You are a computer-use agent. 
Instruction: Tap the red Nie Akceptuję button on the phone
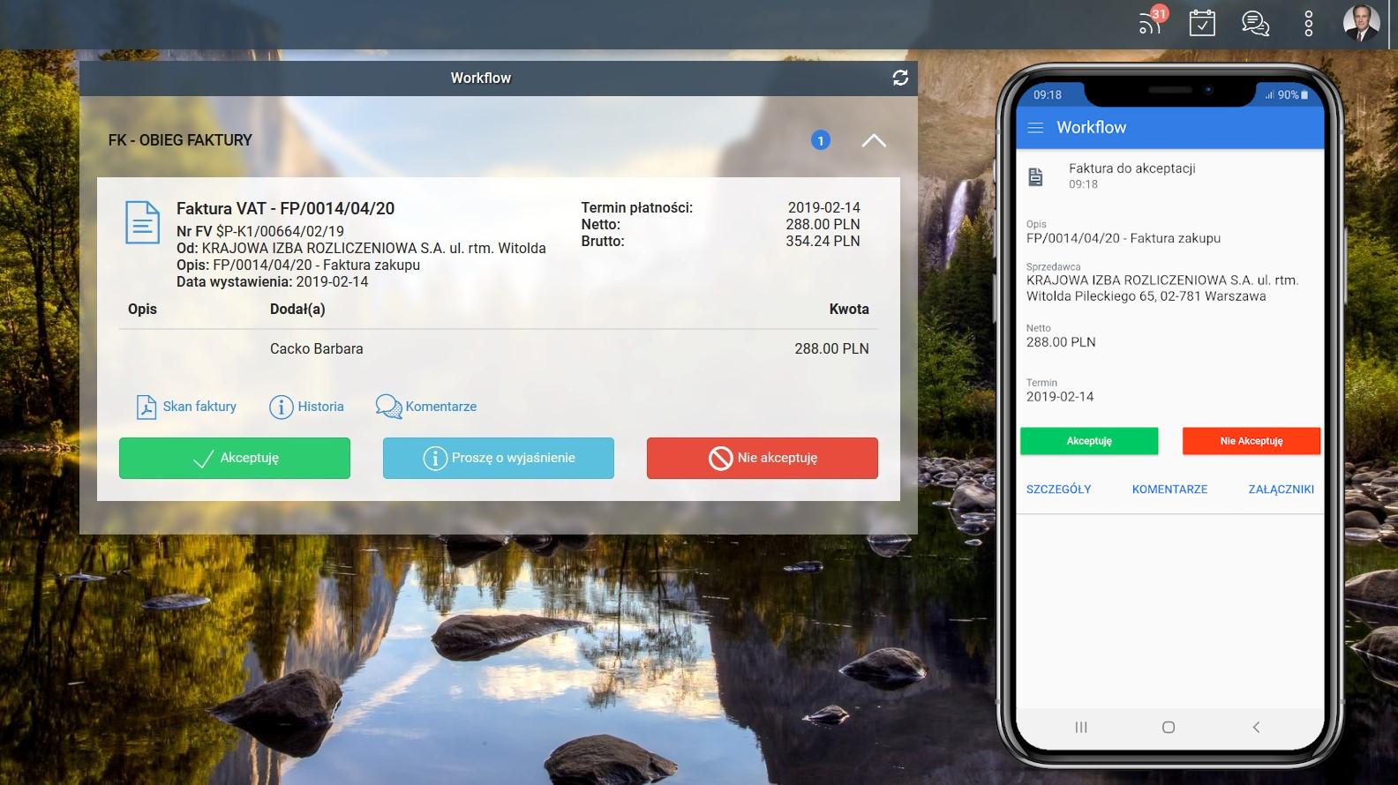pos(1251,441)
